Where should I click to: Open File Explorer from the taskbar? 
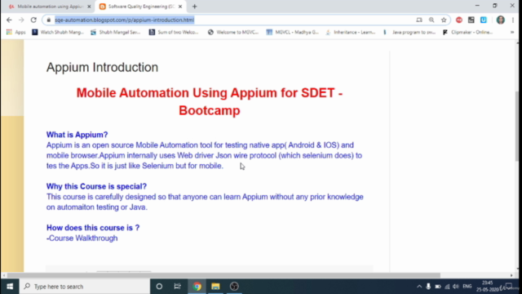pos(215,287)
